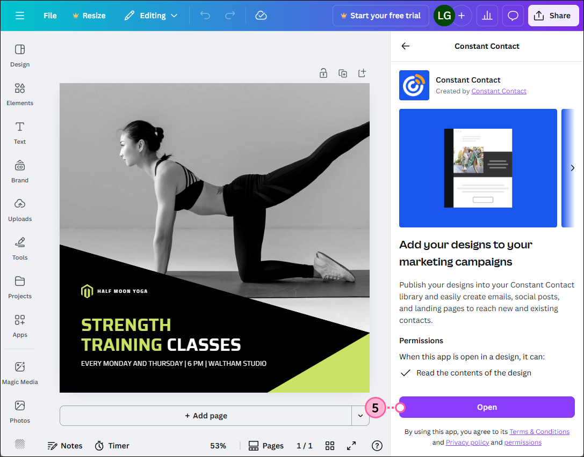This screenshot has height=457, width=584.
Task: Open Magic Media in sidebar
Action: pos(20,373)
